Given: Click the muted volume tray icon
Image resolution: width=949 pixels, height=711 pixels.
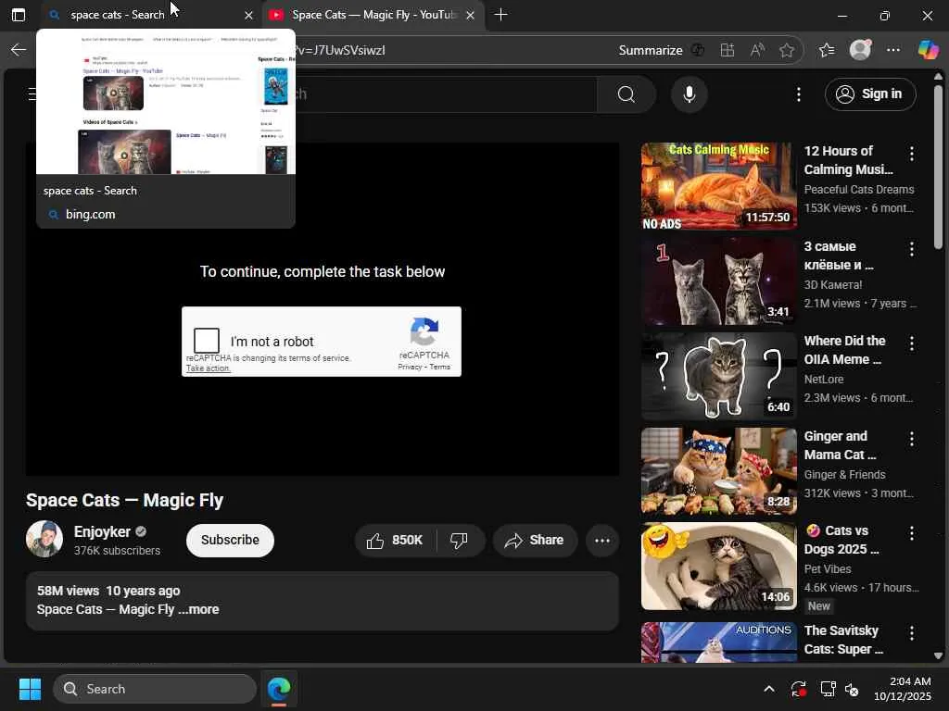Looking at the screenshot, I should 853,689.
